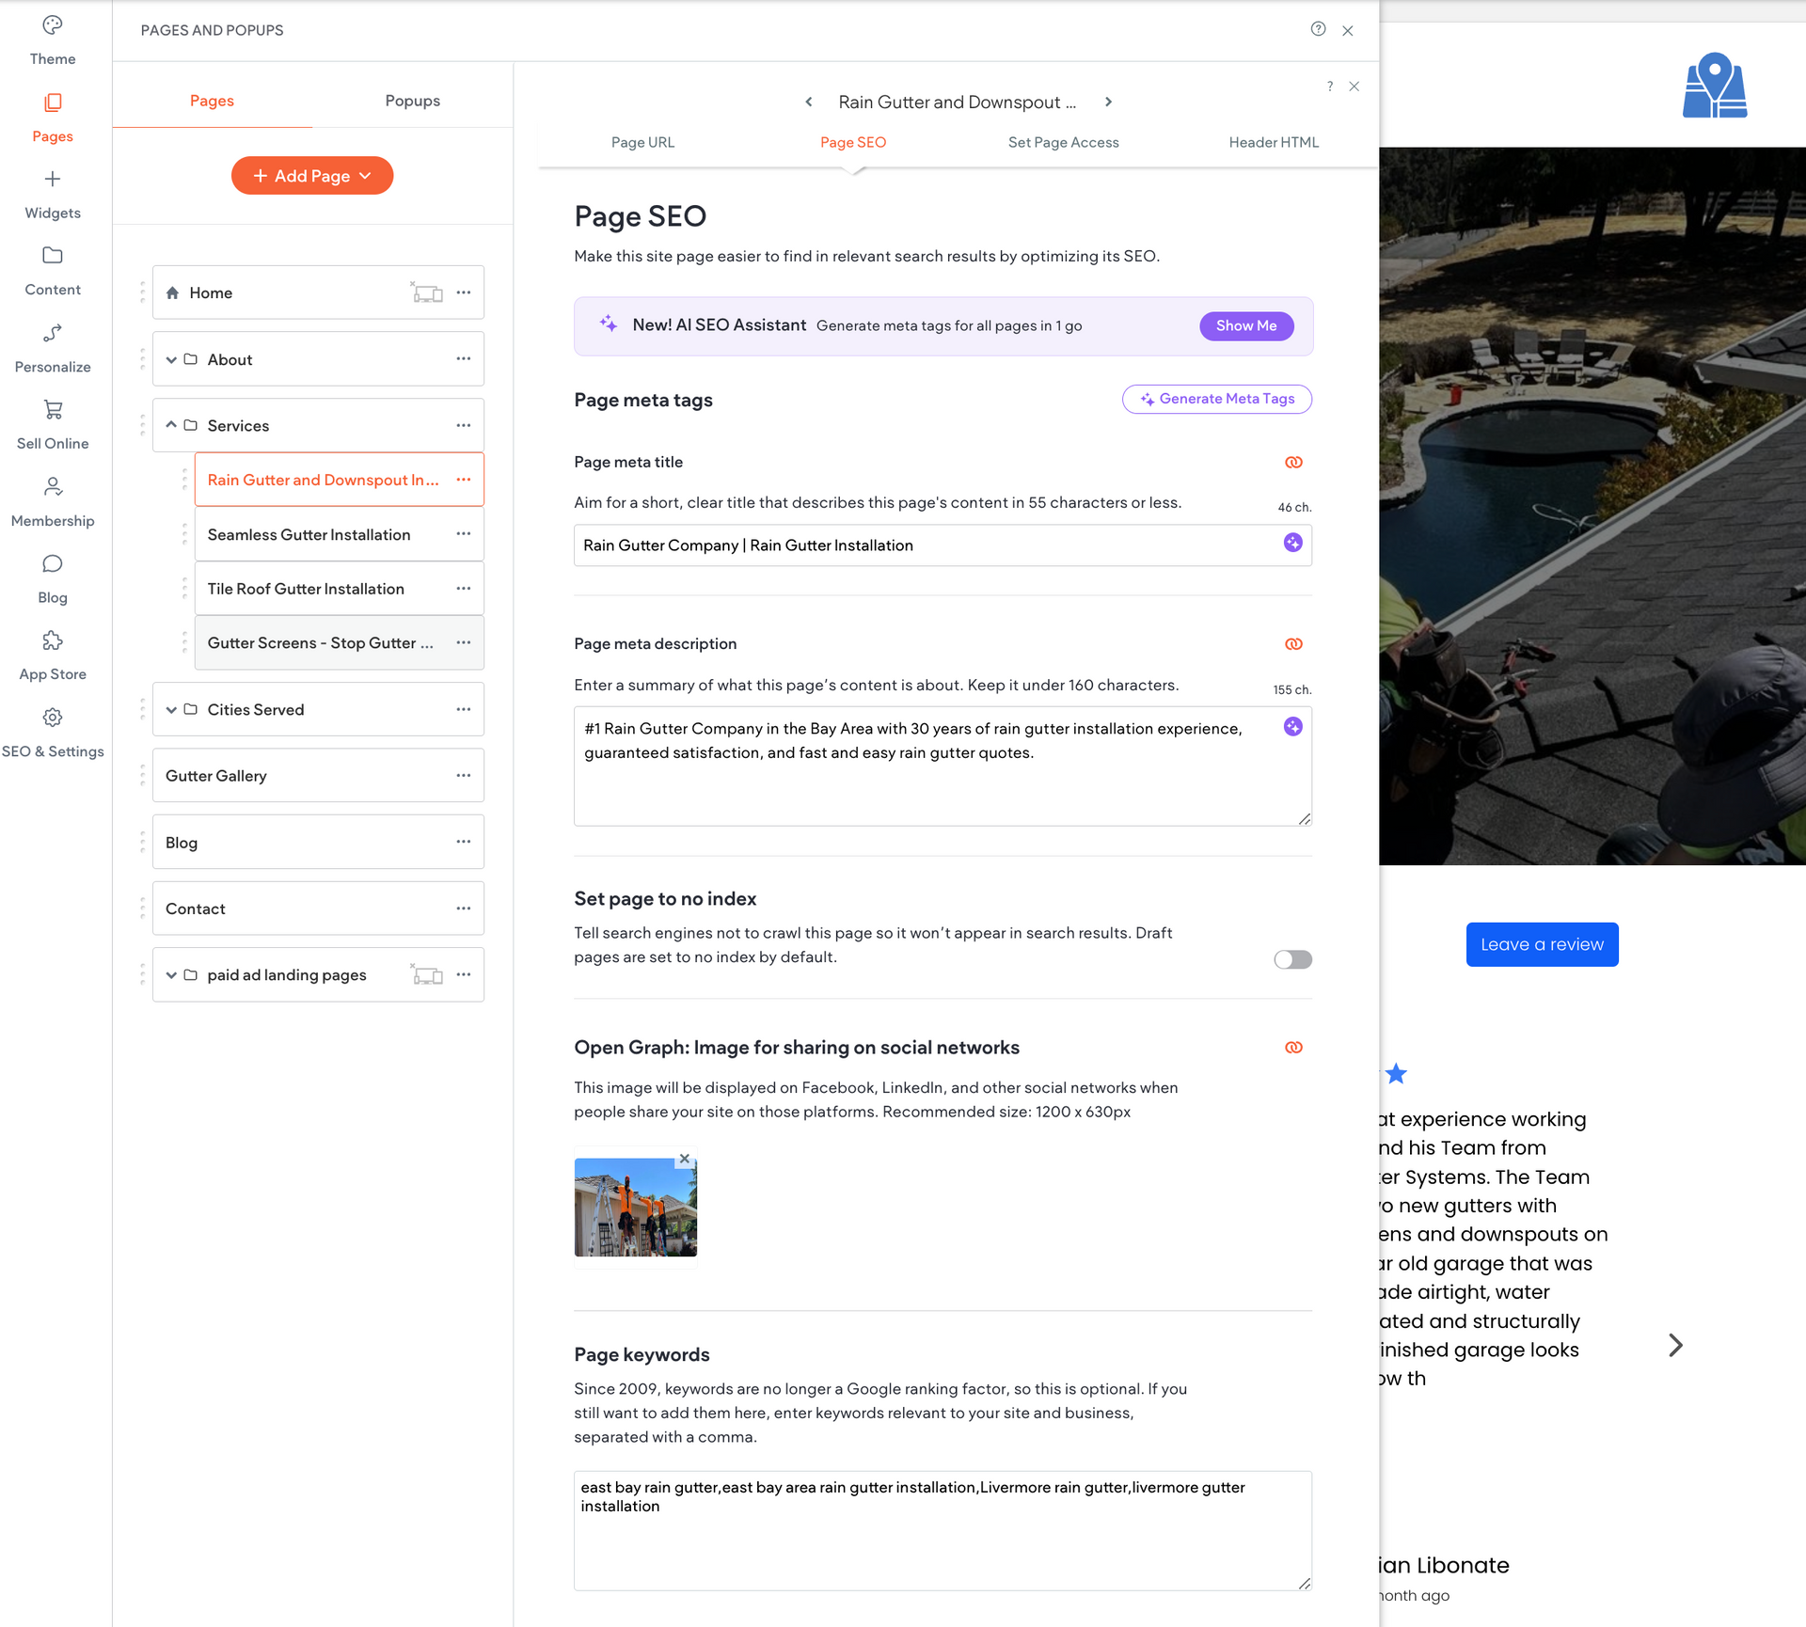
Task: Click the Page meta title input
Action: coord(943,545)
